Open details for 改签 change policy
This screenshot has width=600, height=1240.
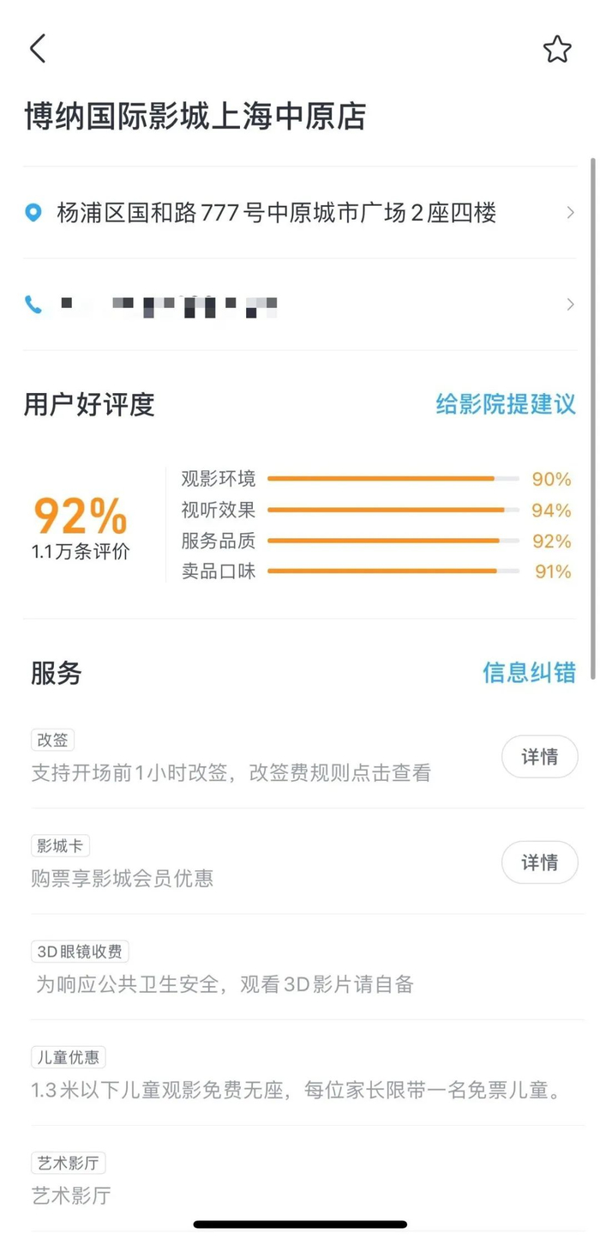[539, 756]
